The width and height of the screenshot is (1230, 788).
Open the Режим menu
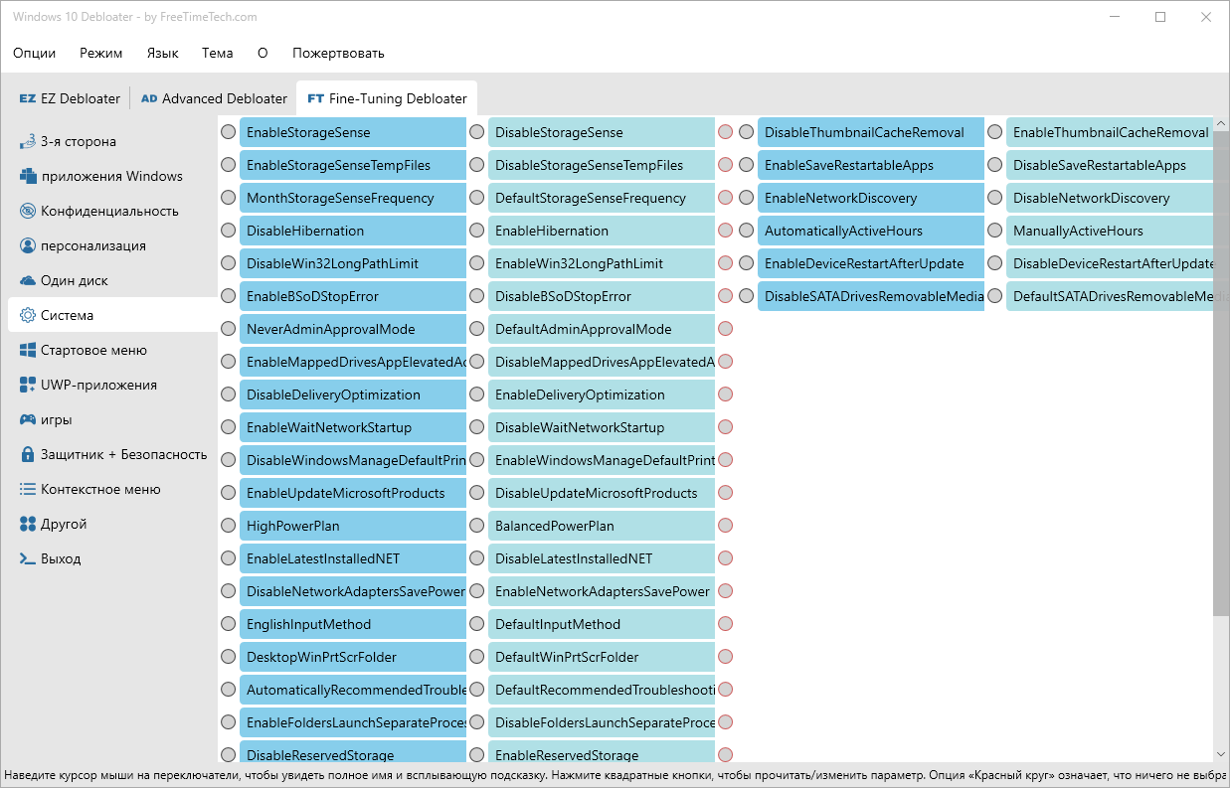pyautogui.click(x=101, y=53)
